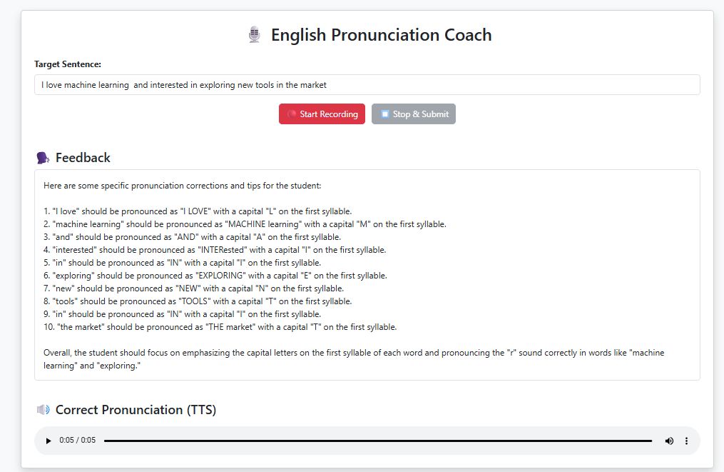Click the speaker icon beside Correct Pronunciation
Viewport: 724px width, 472px height.
(x=43, y=410)
